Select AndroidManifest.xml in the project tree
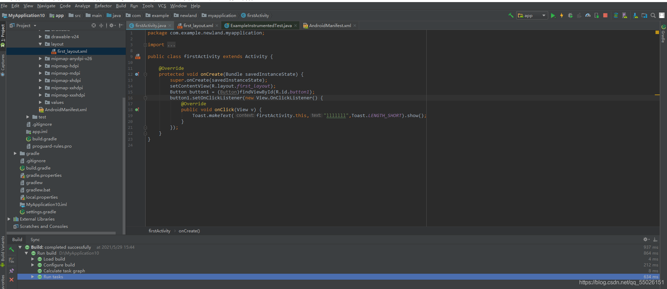This screenshot has width=667, height=289. coord(65,110)
